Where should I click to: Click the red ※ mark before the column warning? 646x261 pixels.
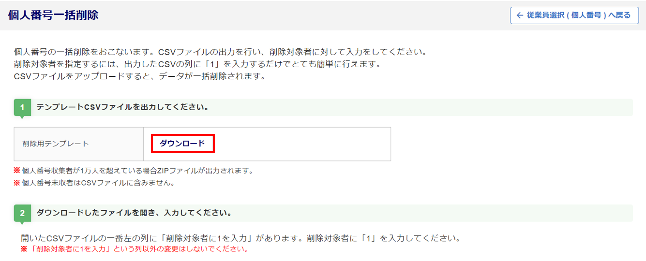(24, 249)
